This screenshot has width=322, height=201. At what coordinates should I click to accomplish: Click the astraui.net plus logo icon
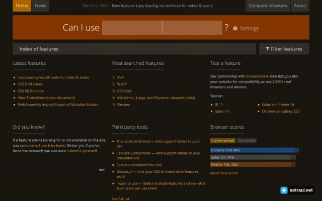point(284,190)
